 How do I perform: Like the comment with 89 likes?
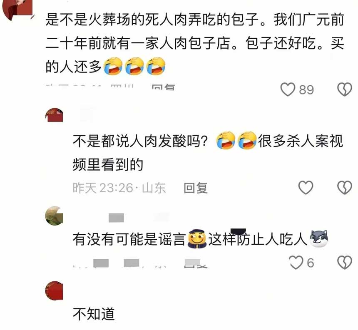pos(288,89)
